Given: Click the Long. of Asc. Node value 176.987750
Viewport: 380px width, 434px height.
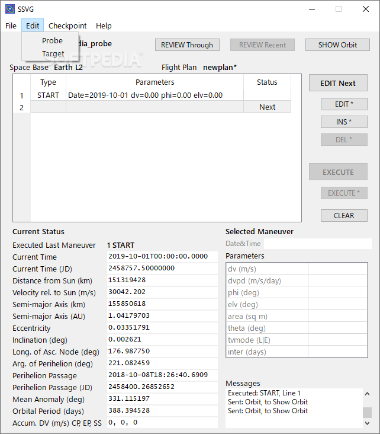Looking at the screenshot, I should [162, 351].
